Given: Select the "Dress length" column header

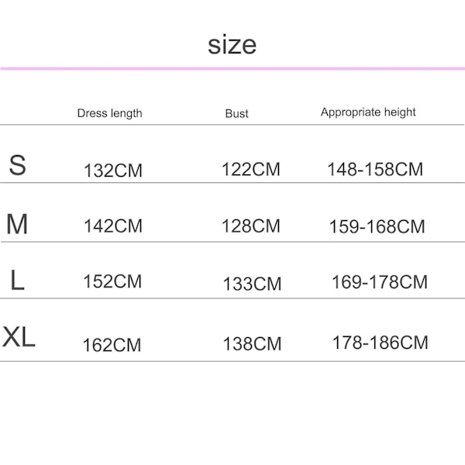Looking at the screenshot, I should pyautogui.click(x=109, y=113).
